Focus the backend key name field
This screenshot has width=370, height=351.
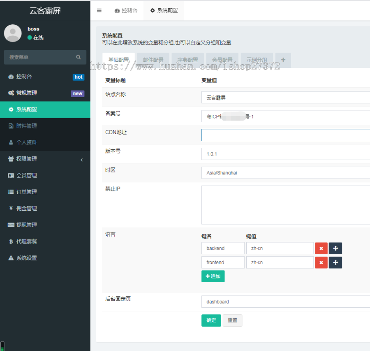coord(223,248)
